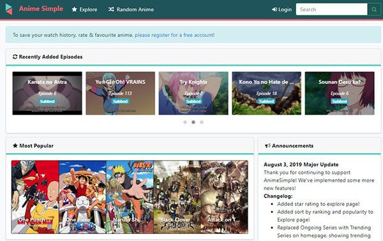
Task: Open the One Punch Man poster
Action: click(x=35, y=197)
